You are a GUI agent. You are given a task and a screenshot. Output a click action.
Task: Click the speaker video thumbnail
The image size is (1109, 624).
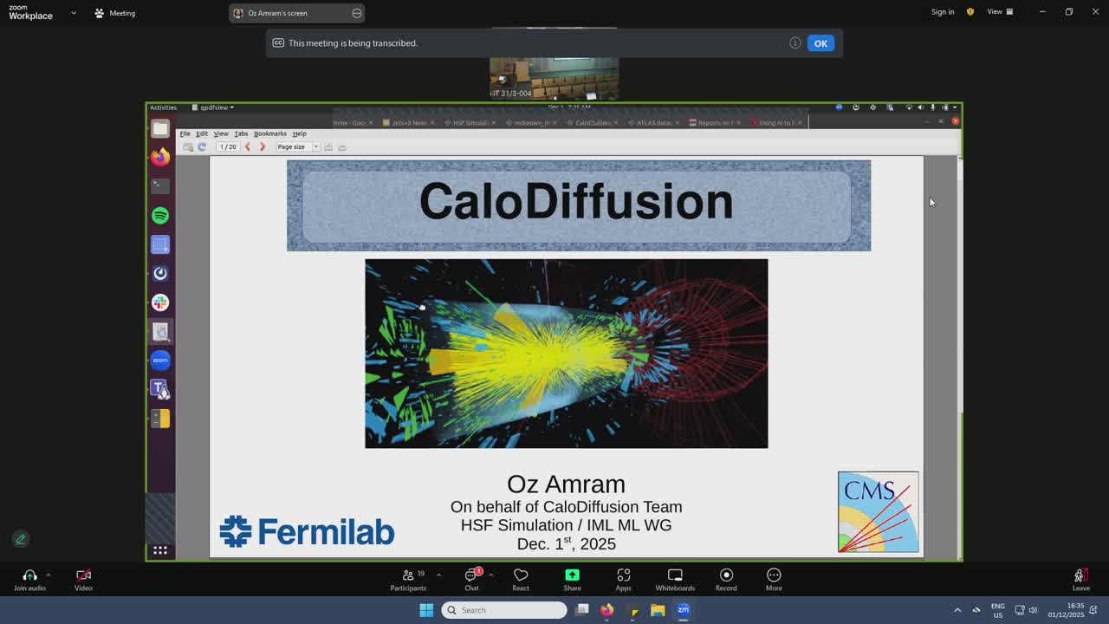point(554,78)
